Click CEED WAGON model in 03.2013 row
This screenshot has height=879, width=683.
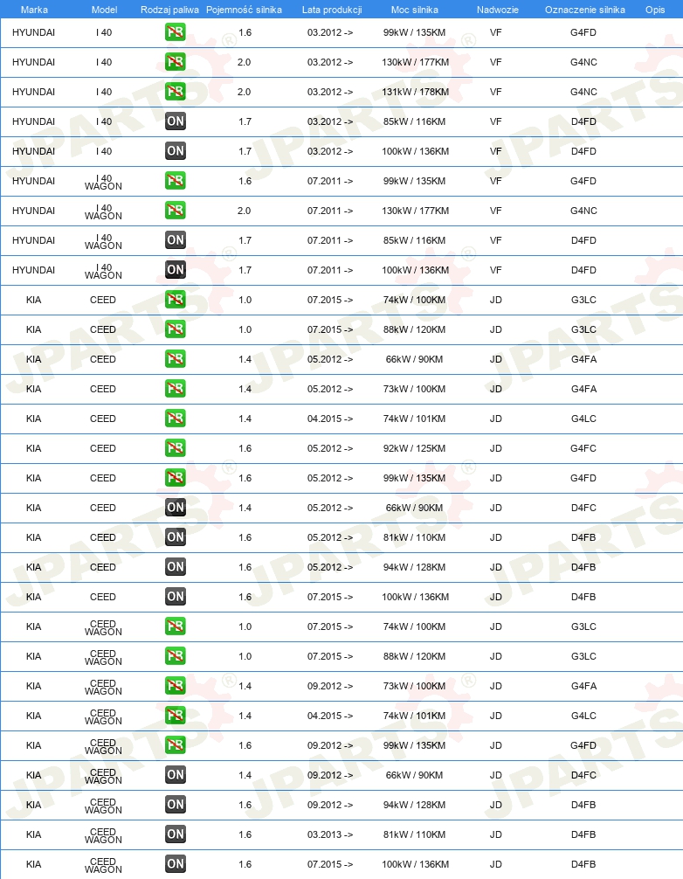tap(103, 835)
